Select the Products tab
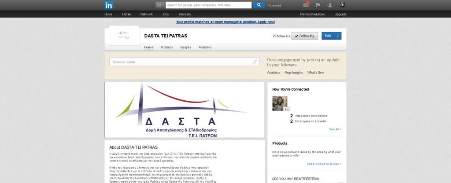This screenshot has width=451, height=183. click(x=167, y=47)
